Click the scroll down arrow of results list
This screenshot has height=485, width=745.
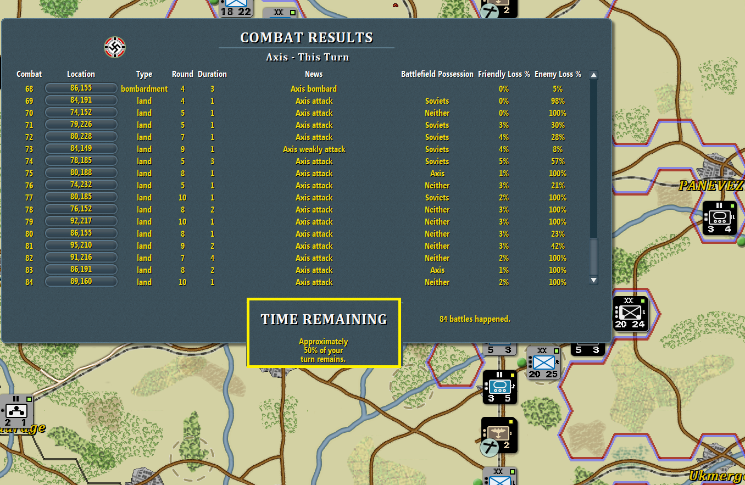(x=593, y=280)
